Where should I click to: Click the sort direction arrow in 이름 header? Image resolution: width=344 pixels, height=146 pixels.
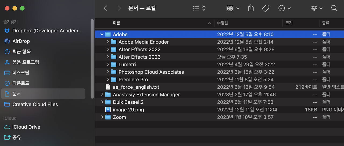point(209,23)
